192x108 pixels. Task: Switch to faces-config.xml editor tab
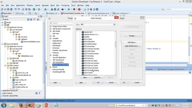pyautogui.click(x=121, y=13)
